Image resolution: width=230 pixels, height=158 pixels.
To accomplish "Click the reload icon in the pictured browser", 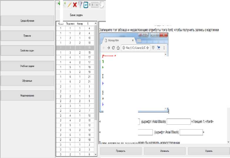I will (113, 48).
